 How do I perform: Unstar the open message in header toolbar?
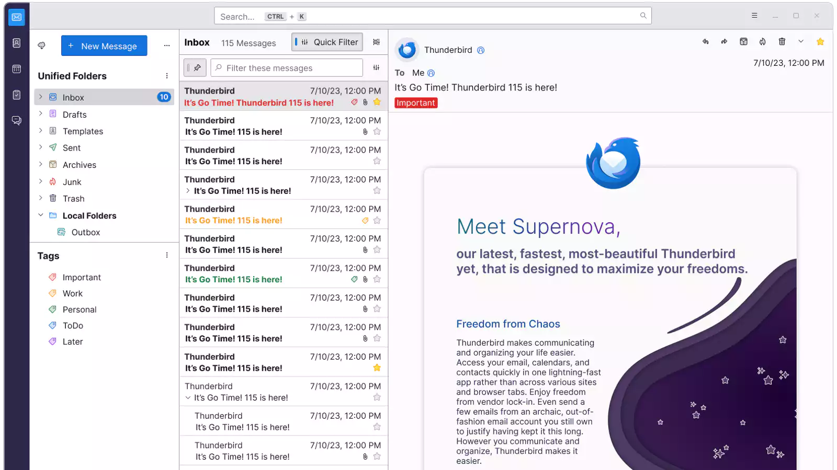click(820, 42)
